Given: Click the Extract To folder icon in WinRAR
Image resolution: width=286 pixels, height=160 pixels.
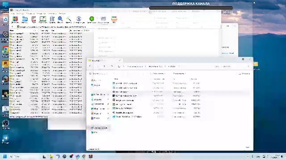Looking at the screenshot, I should click(x=25, y=20).
